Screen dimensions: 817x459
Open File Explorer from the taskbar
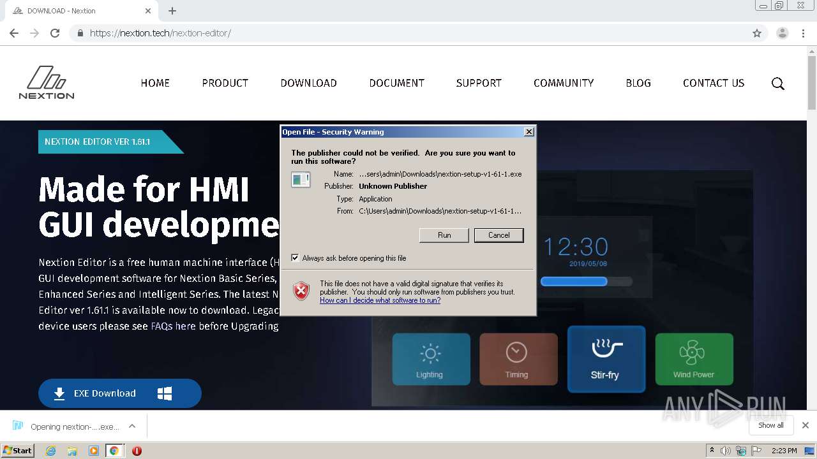pyautogui.click(x=72, y=451)
